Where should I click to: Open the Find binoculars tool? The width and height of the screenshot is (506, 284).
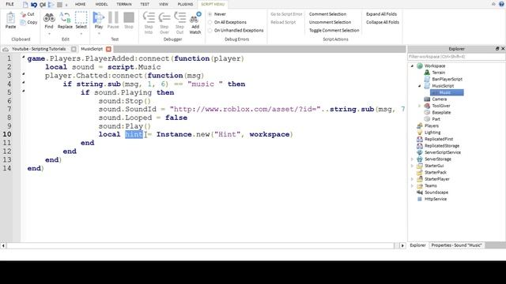(x=49, y=21)
